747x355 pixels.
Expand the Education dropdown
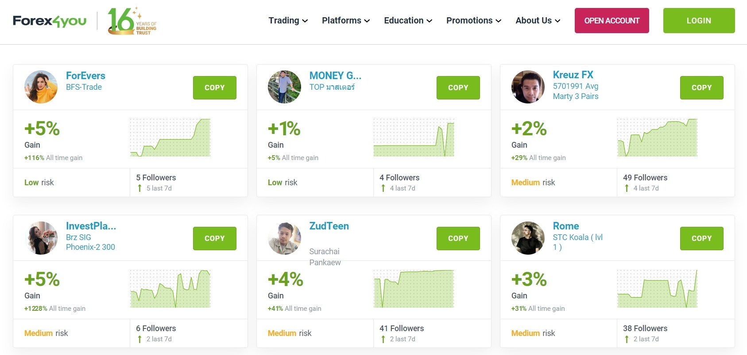click(x=407, y=20)
